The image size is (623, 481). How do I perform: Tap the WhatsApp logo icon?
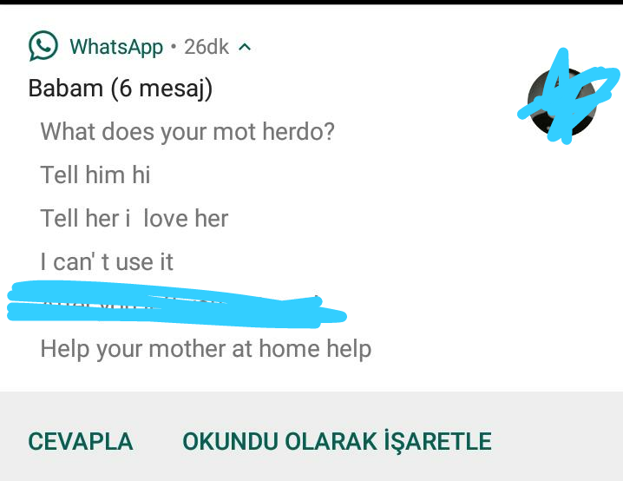(43, 46)
